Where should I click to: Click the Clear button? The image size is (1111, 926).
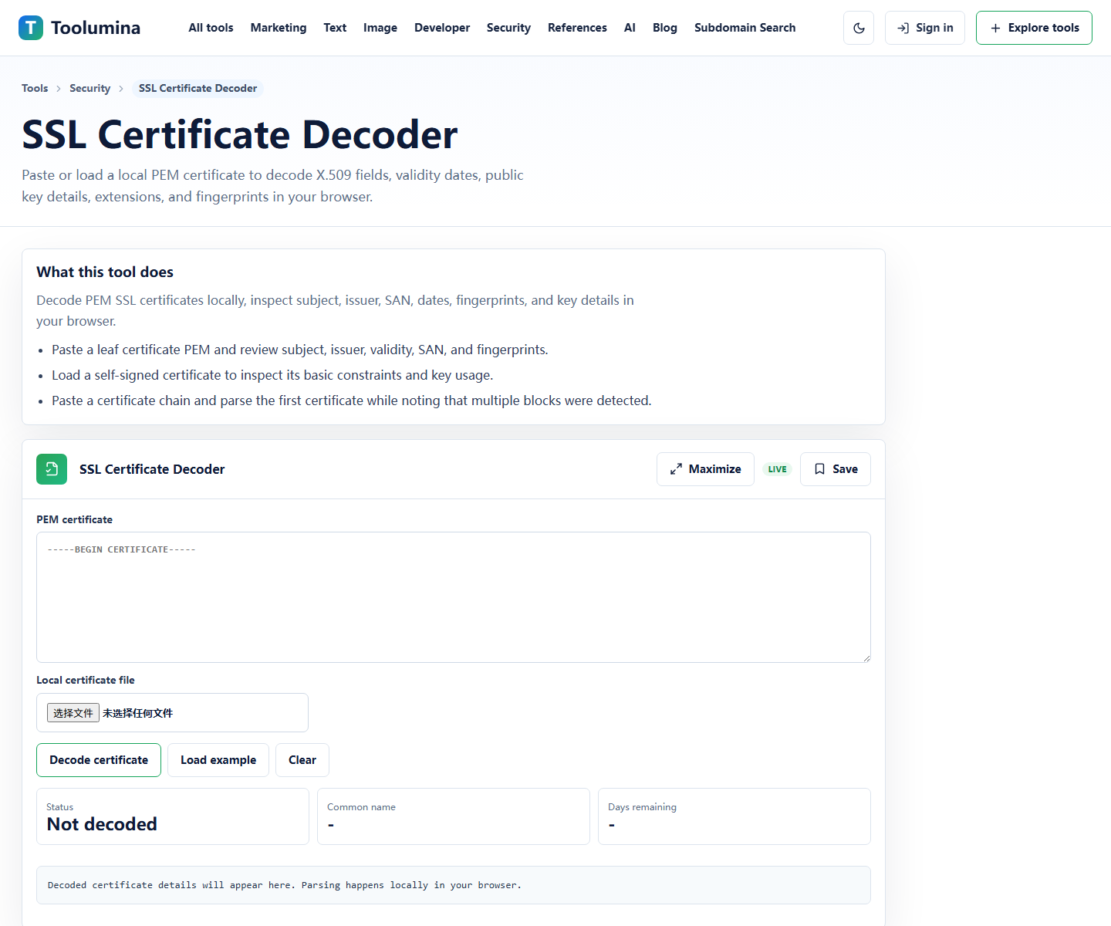point(302,760)
